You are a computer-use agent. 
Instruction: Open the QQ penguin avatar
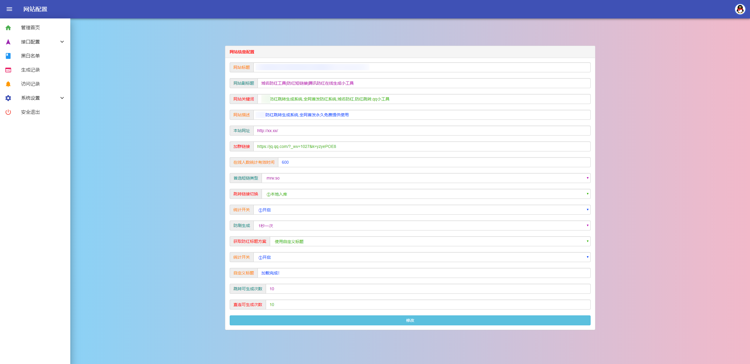tap(740, 9)
